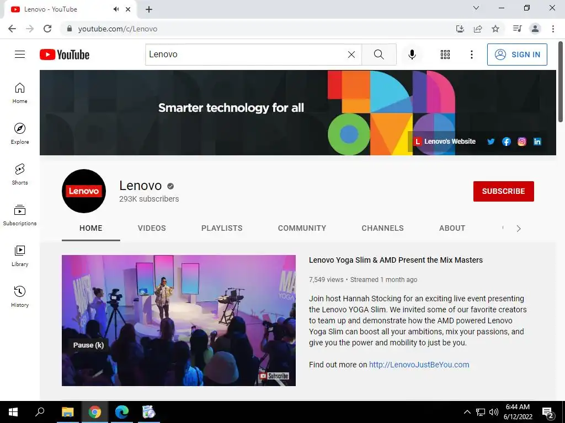Bookmark this page with the star
The image size is (565, 423).
(495, 29)
